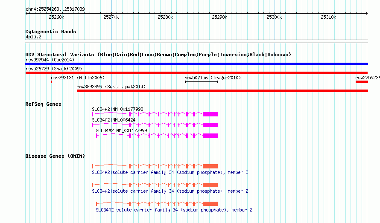Click the DGV Structural Variants track title
Screen dimensions: 380x223
click(158, 55)
